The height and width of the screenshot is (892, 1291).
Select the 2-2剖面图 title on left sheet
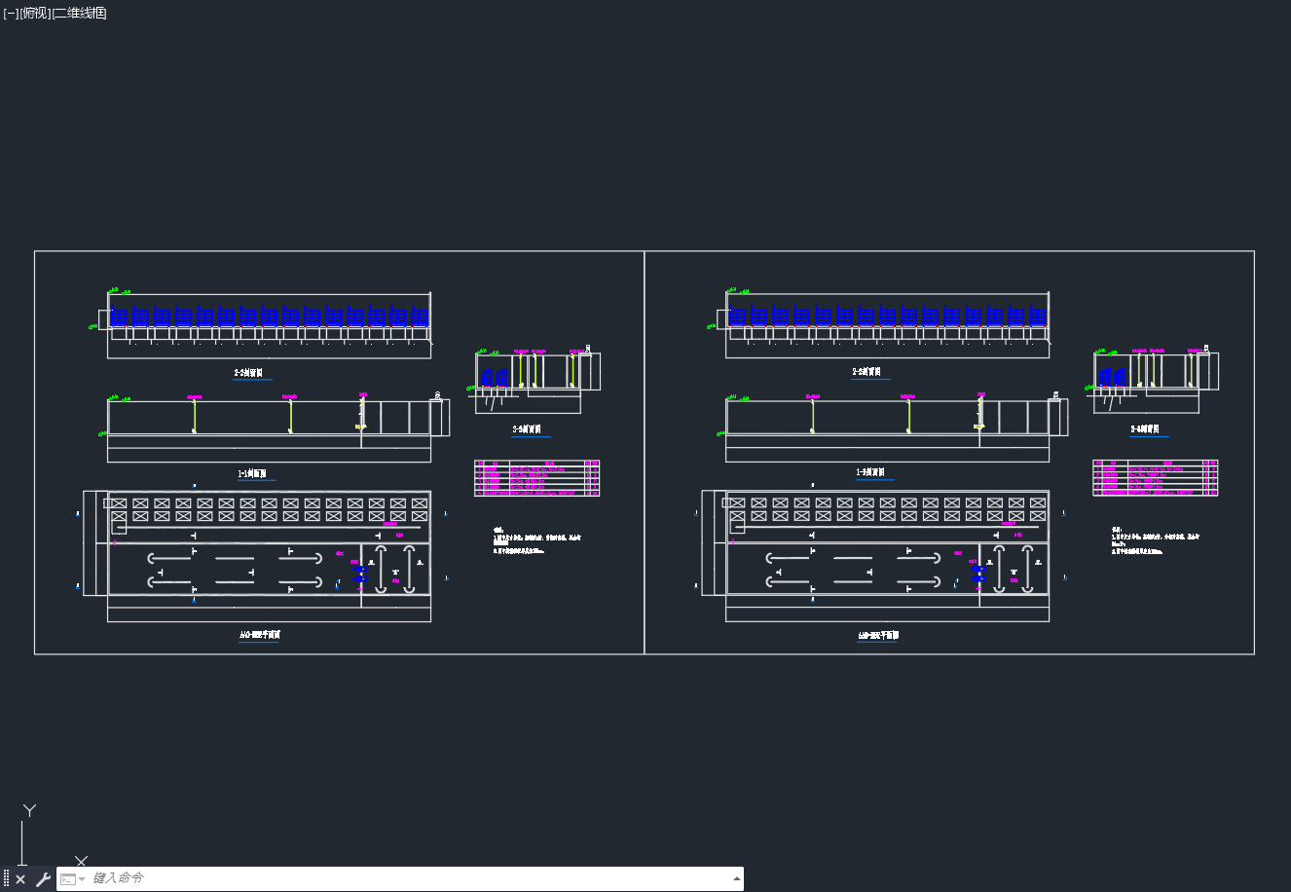coord(248,373)
